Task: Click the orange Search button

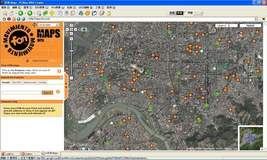Action: coord(47,93)
